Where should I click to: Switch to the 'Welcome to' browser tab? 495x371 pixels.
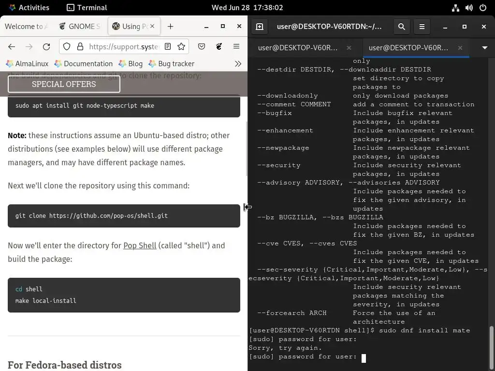click(26, 27)
